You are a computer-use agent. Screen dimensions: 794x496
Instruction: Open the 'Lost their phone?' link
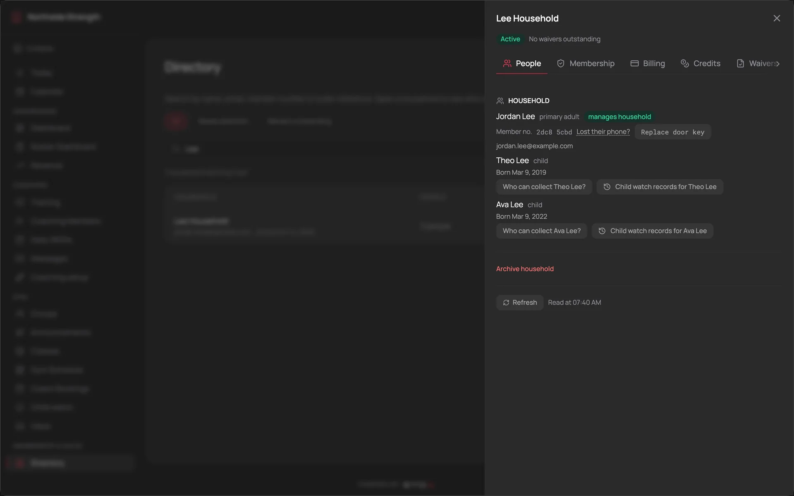(603, 132)
